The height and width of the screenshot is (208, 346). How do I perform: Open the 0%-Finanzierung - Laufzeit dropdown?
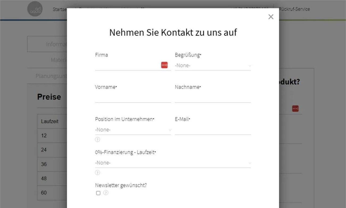tap(172, 163)
